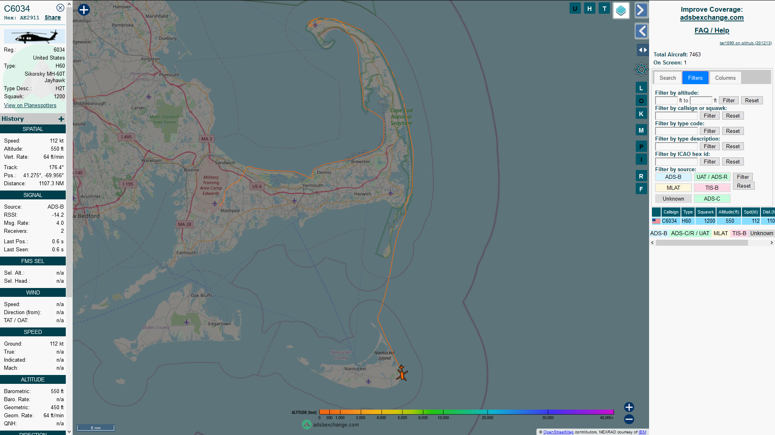Switch to the Search tab
The image size is (775, 435).
coord(668,78)
